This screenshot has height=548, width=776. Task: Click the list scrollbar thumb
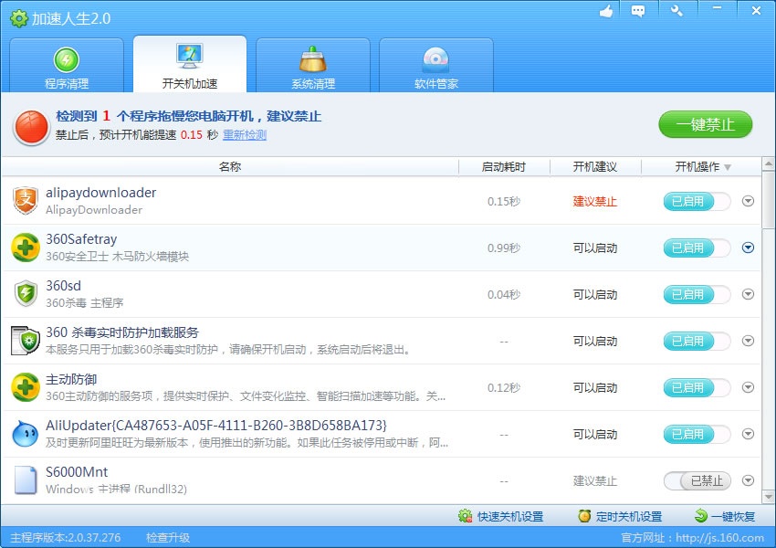point(768,199)
